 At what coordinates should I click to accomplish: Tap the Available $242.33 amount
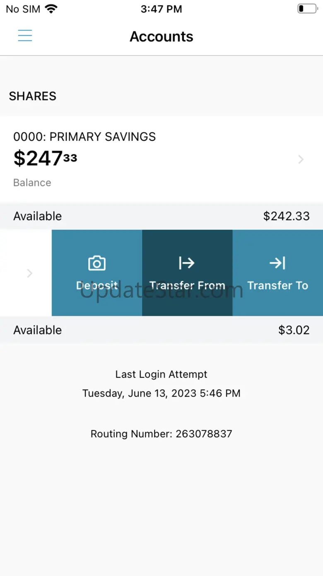coord(287,216)
